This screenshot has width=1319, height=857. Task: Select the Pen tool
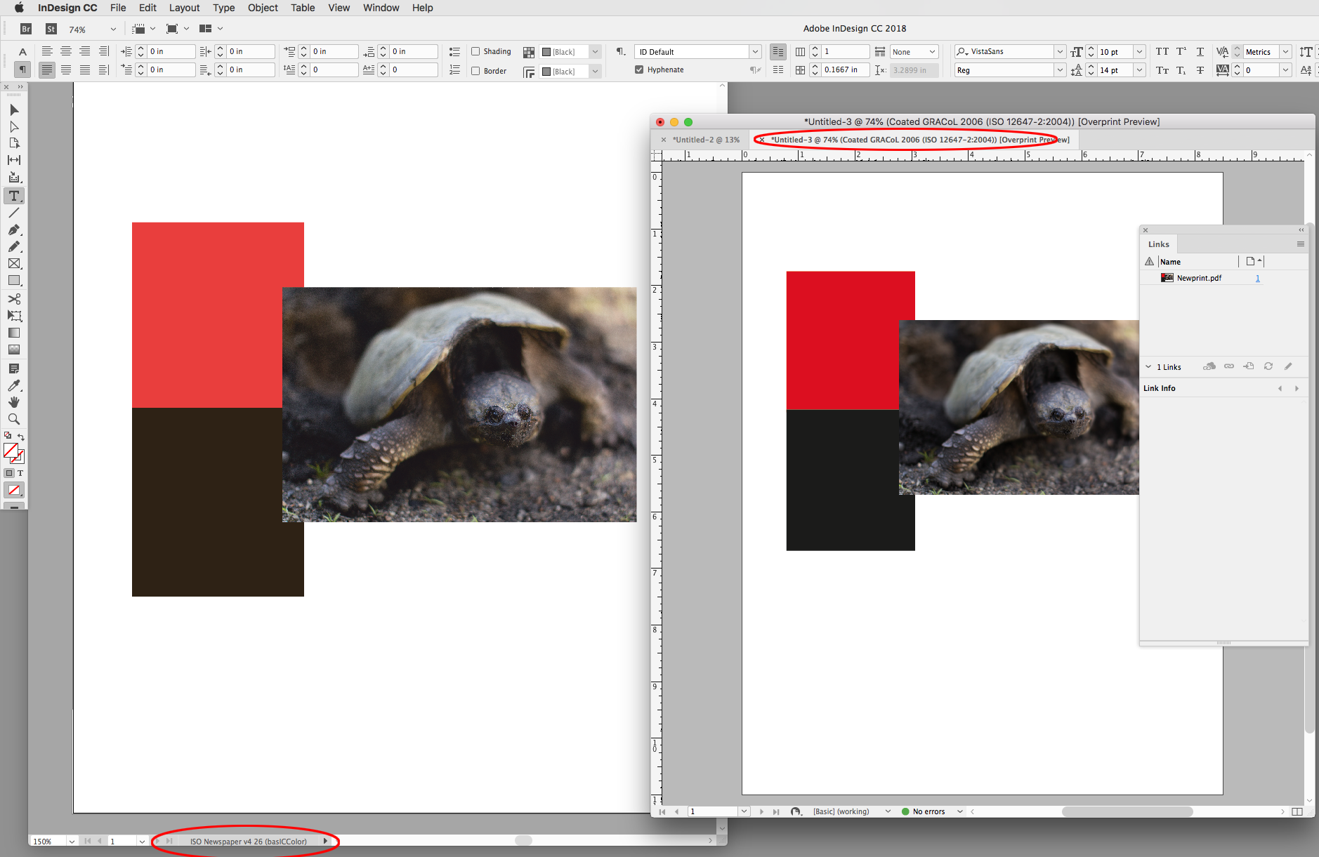pyautogui.click(x=13, y=230)
